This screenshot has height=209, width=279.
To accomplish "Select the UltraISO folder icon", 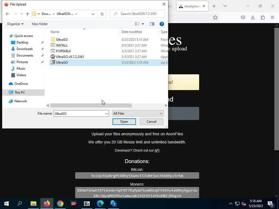I will (x=53, y=39).
